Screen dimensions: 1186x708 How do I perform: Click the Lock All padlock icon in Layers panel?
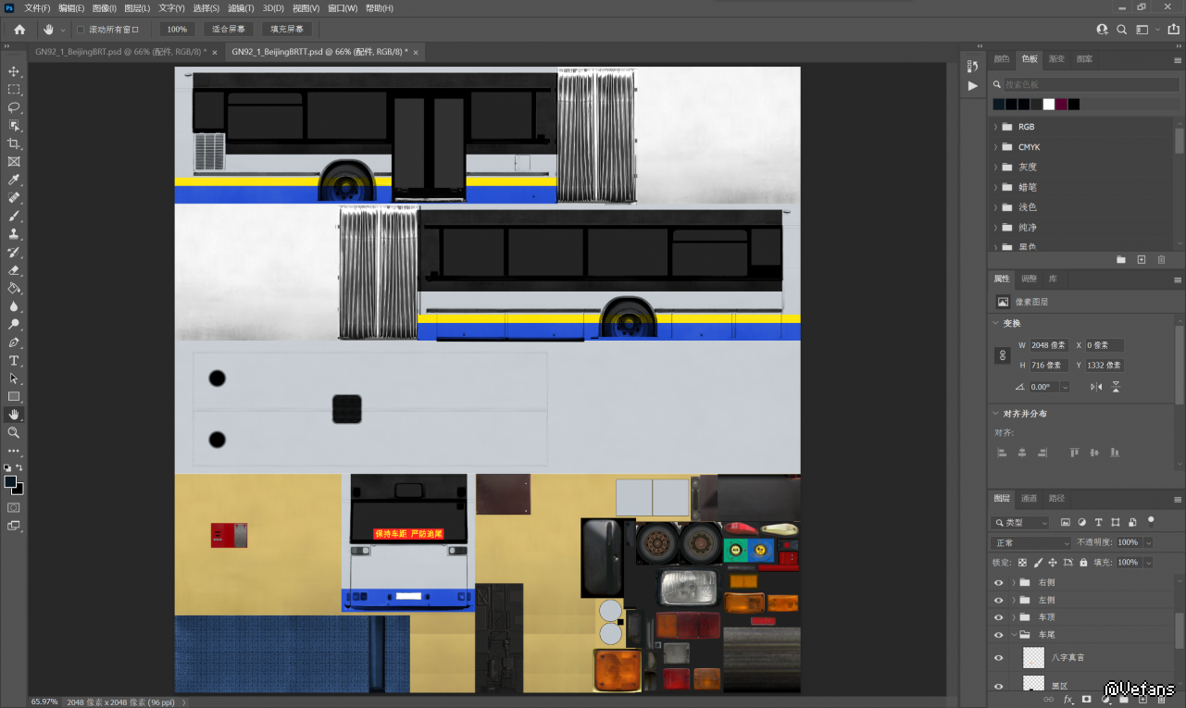click(1083, 562)
